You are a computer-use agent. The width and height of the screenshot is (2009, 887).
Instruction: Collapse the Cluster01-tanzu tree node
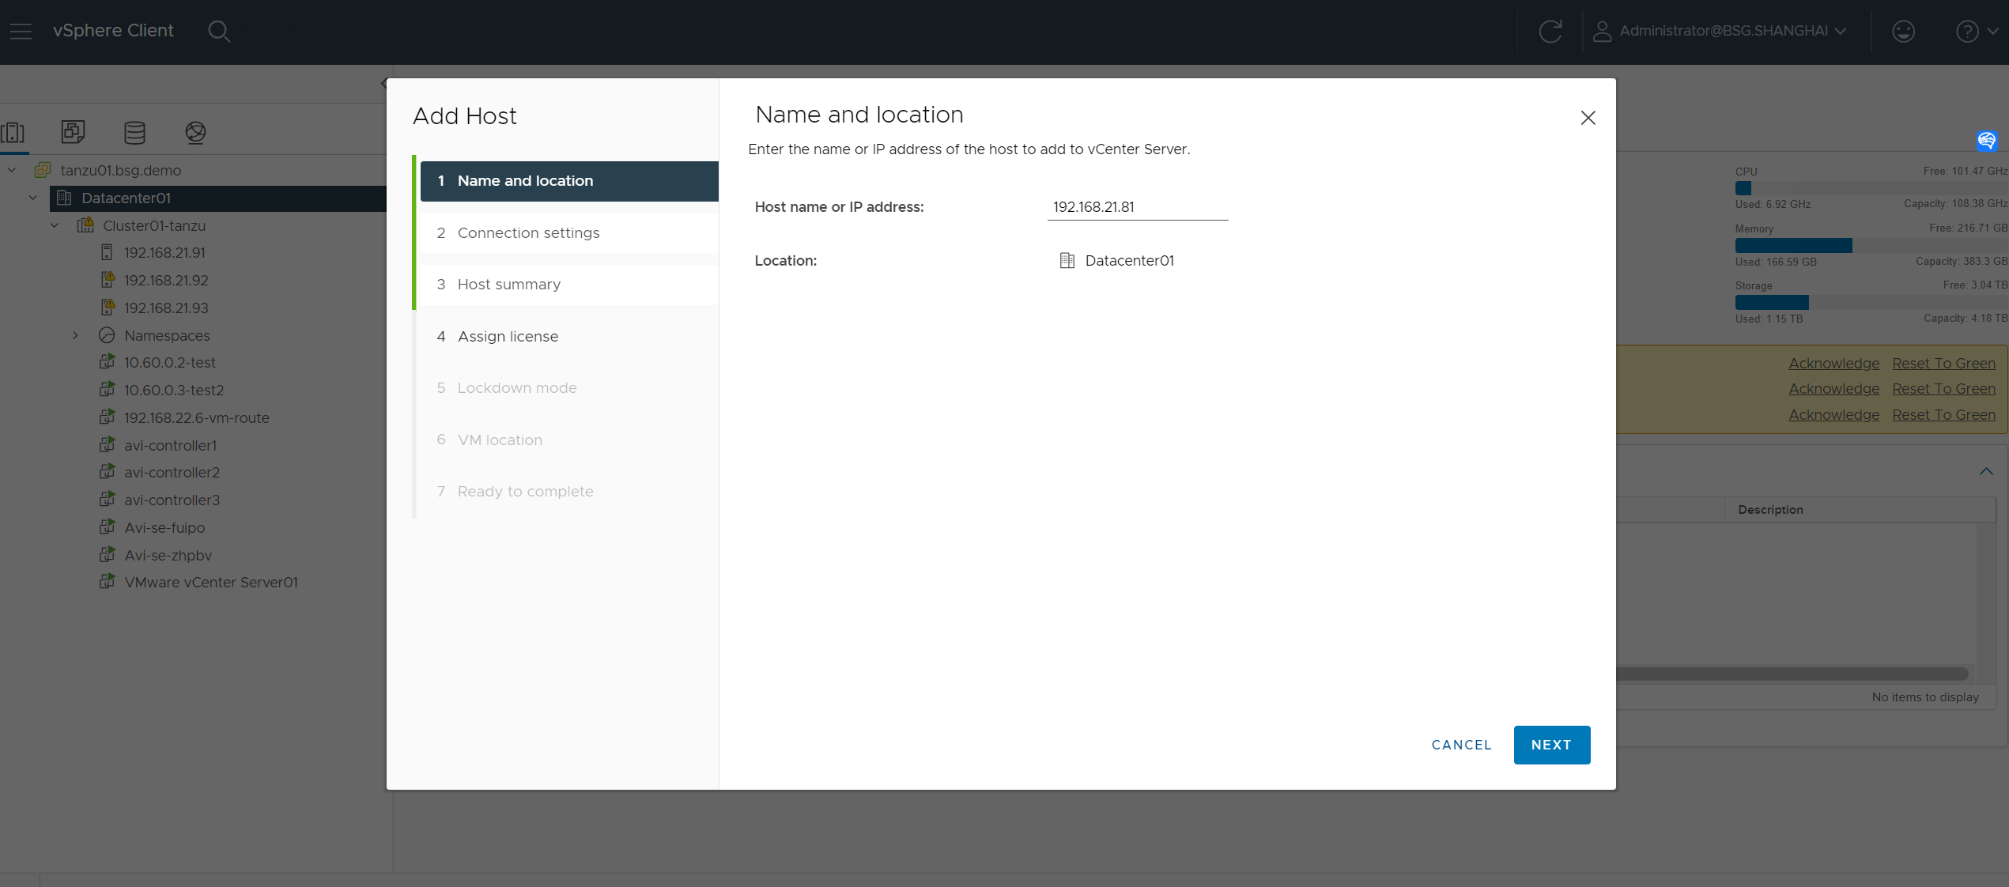click(x=55, y=225)
